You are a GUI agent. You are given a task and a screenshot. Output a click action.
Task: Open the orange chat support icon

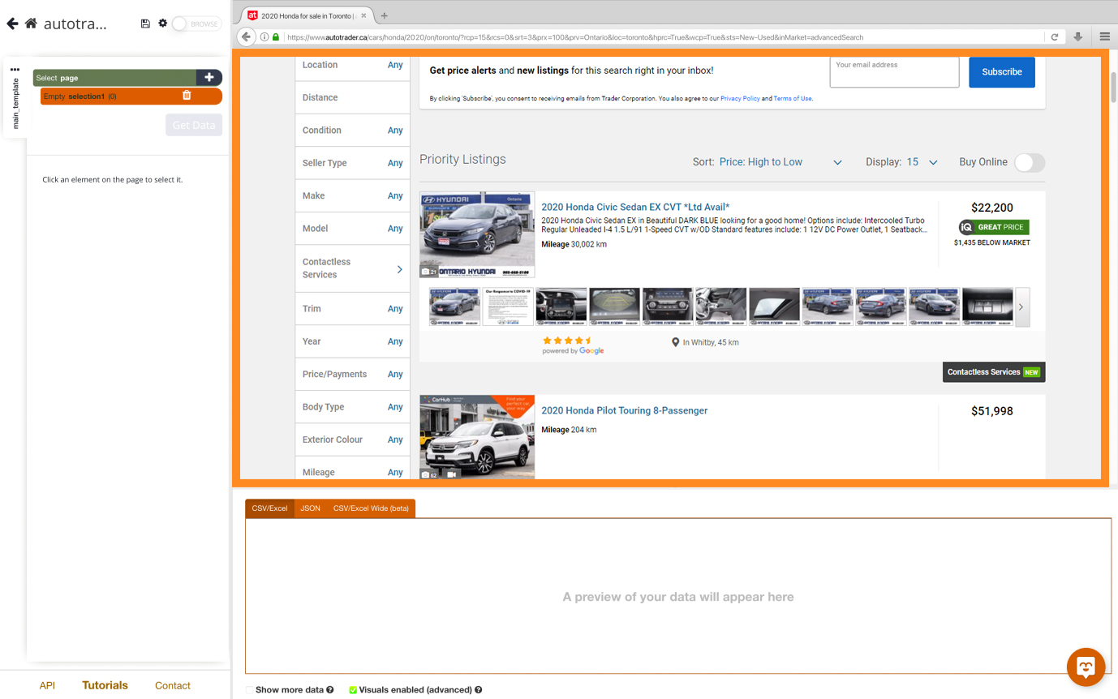pyautogui.click(x=1086, y=667)
